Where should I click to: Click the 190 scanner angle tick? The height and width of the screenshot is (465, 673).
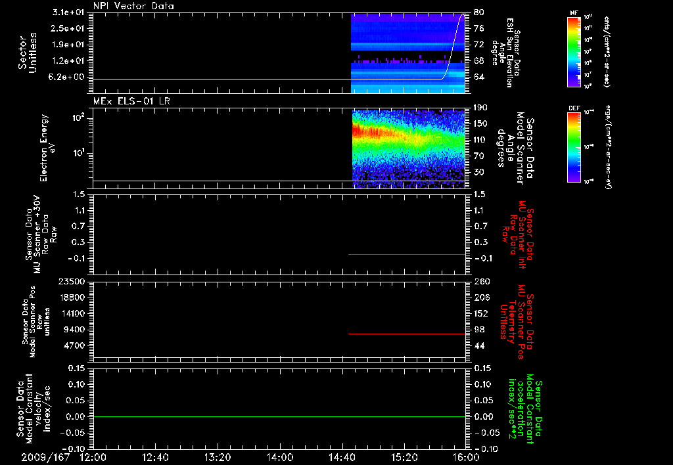(481, 108)
